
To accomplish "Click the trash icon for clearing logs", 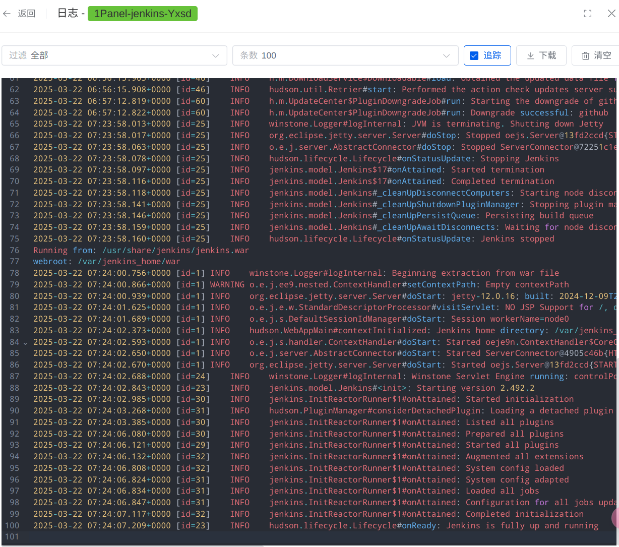I will pos(585,55).
